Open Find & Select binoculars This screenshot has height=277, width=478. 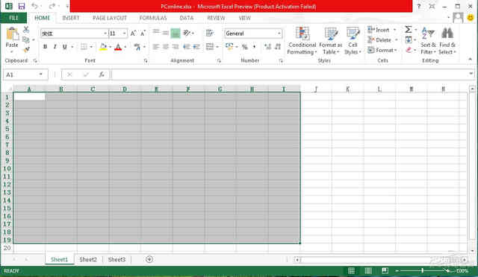[447, 41]
